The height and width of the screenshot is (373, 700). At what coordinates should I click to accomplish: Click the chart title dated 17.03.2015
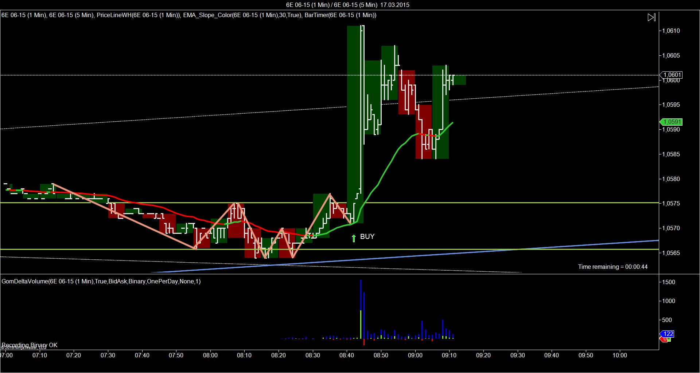(x=347, y=5)
